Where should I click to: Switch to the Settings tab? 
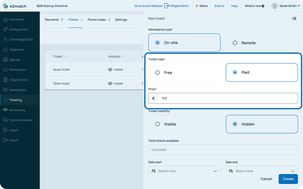(121, 20)
